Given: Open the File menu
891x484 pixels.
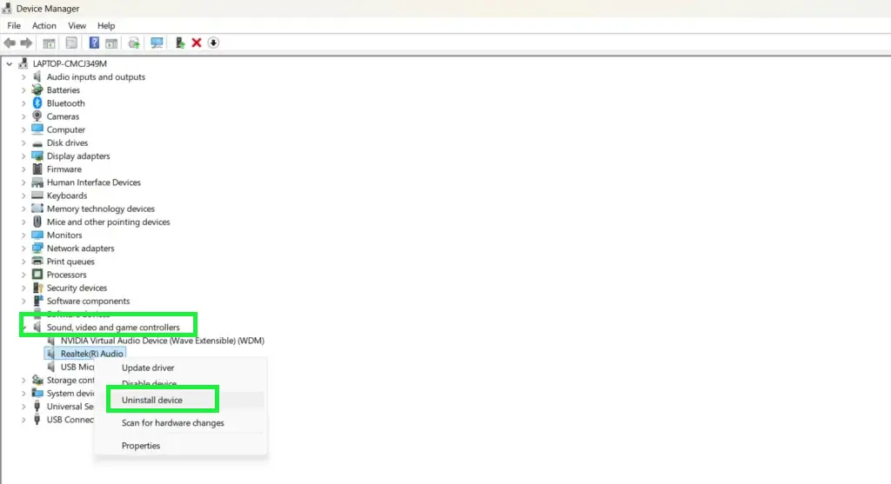Looking at the screenshot, I should [x=14, y=25].
